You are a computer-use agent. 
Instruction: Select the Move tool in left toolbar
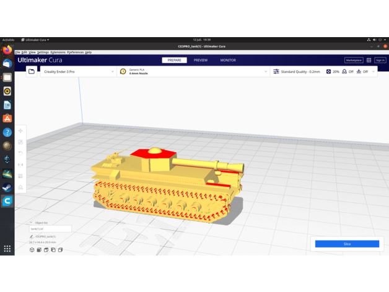(20, 131)
